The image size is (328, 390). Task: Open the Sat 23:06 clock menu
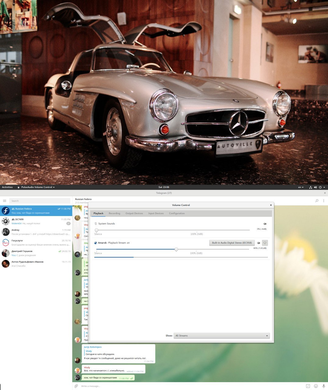point(164,187)
